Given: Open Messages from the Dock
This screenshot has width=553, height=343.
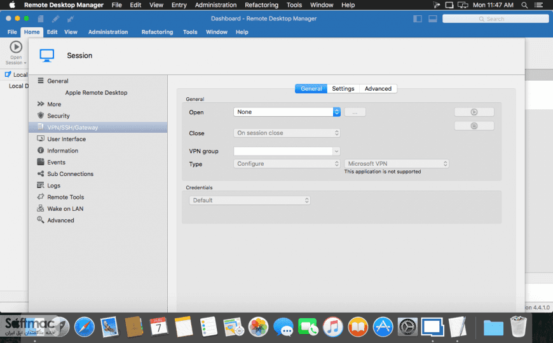Looking at the screenshot, I should [283, 326].
